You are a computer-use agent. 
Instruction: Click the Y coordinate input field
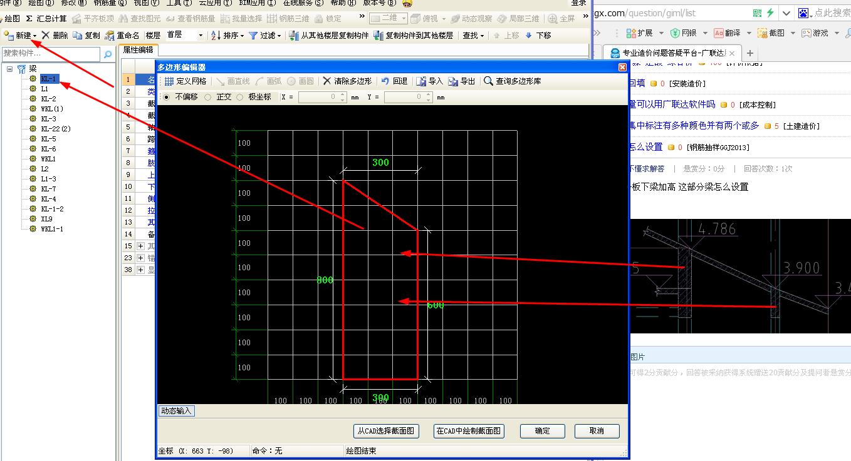pos(409,97)
